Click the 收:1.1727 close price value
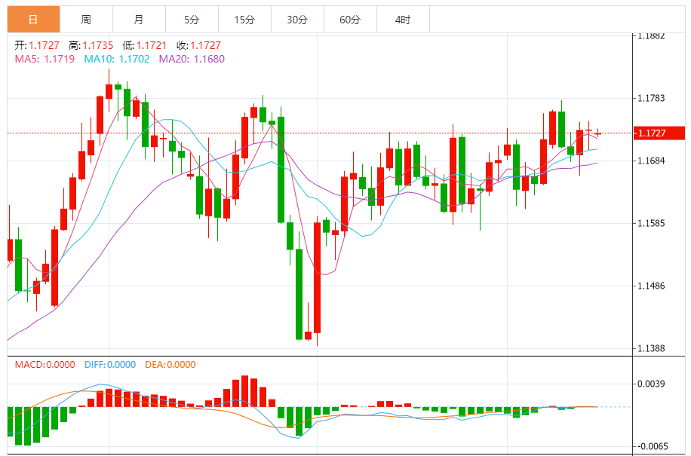691x456 pixels. [198, 45]
